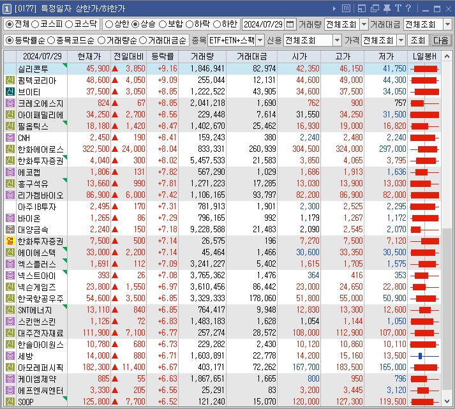
Task: Select the 하락 radio button
Action: [x=190, y=24]
